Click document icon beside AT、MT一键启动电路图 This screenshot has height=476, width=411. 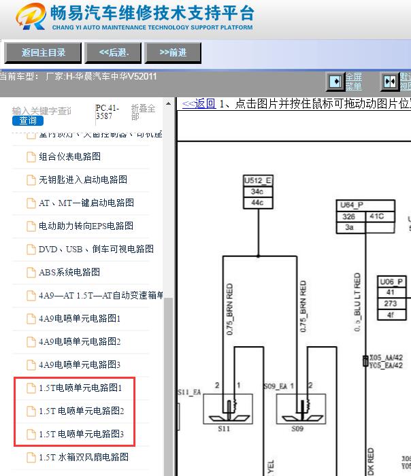coord(31,203)
